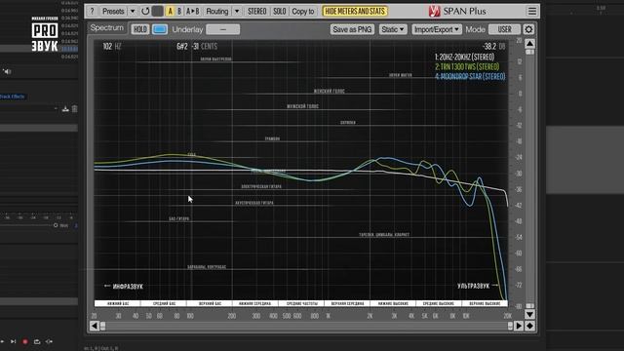Viewport: 624px width, 351px height.
Task: Click the loop playback icon in transport
Action: 37,341
